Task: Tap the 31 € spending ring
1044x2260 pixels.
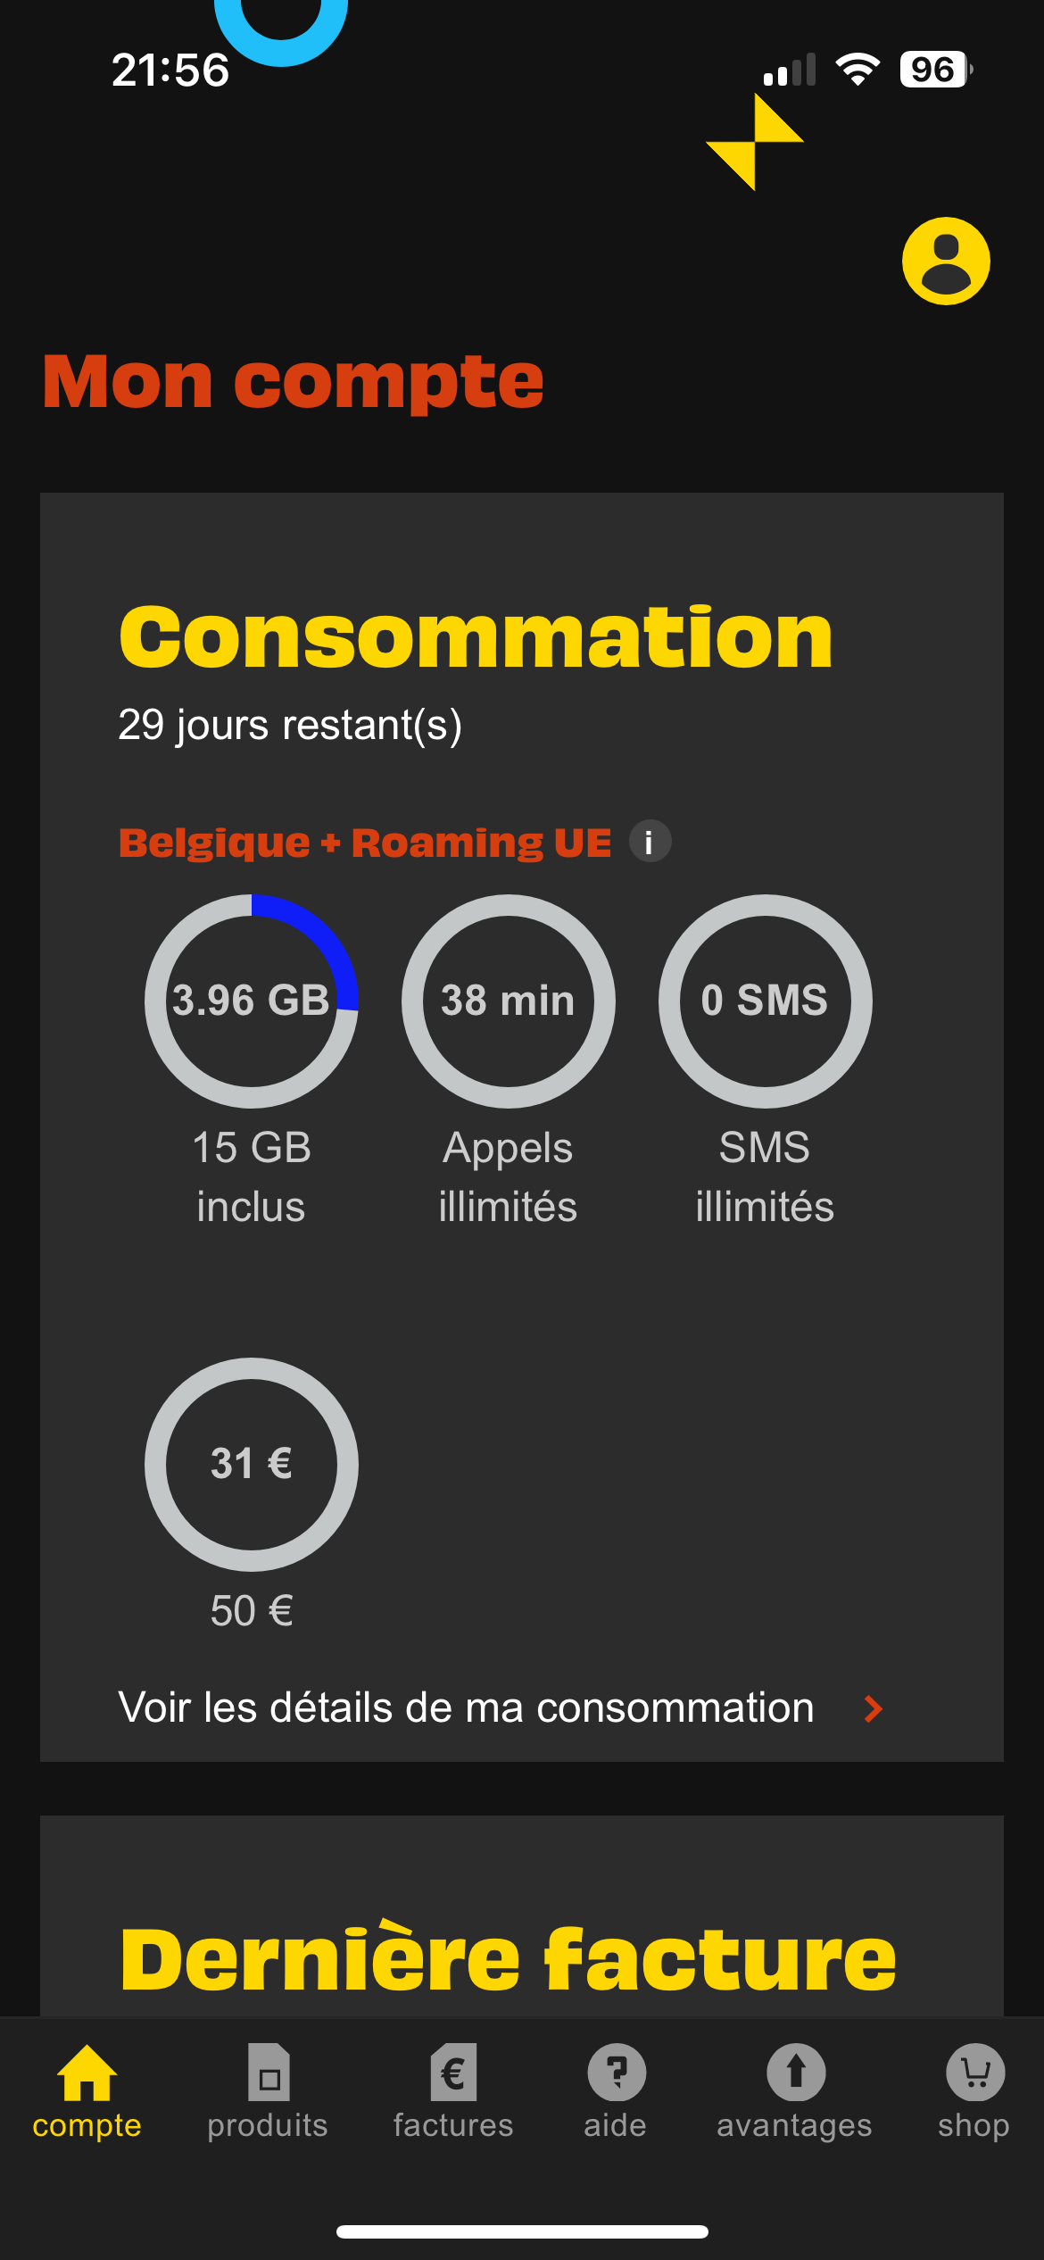Action: (x=252, y=1464)
